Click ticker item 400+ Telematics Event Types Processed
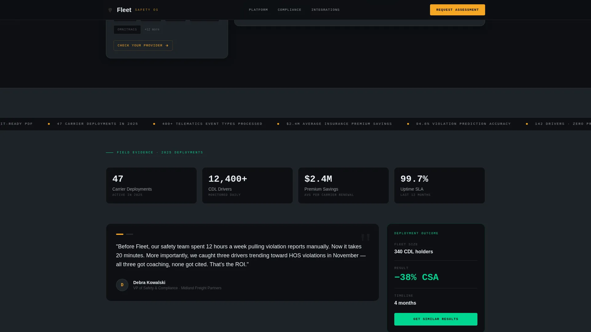 tap(212, 124)
